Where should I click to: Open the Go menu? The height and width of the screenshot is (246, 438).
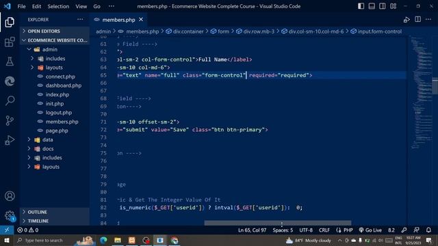[x=96, y=6]
